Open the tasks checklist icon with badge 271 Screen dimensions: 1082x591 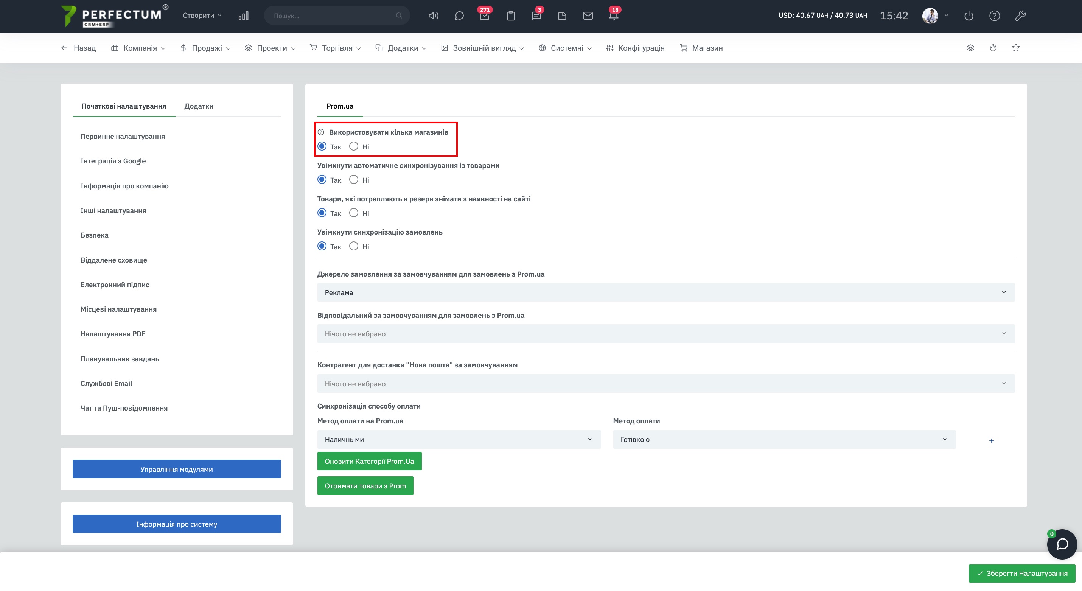tap(485, 16)
